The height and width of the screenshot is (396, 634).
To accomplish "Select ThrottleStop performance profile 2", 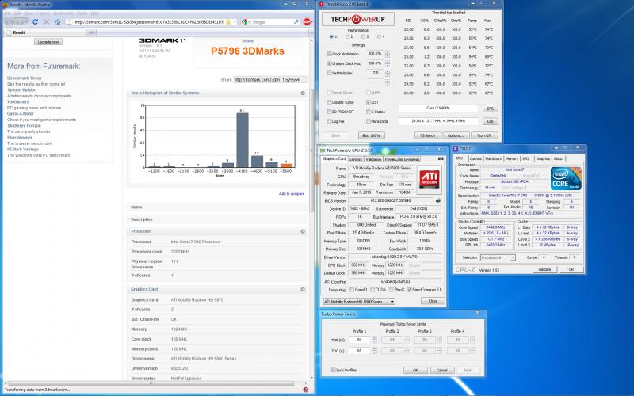I will click(347, 36).
